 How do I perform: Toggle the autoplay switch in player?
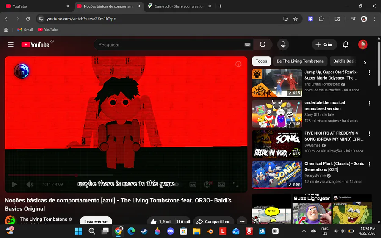177,184
